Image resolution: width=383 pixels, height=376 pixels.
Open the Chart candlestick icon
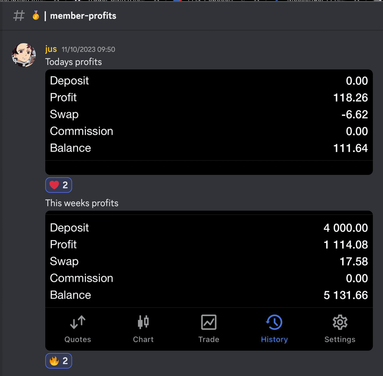pos(143,322)
